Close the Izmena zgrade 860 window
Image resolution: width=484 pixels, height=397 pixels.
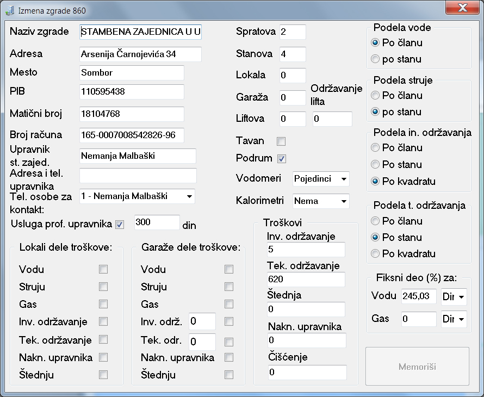[462, 8]
